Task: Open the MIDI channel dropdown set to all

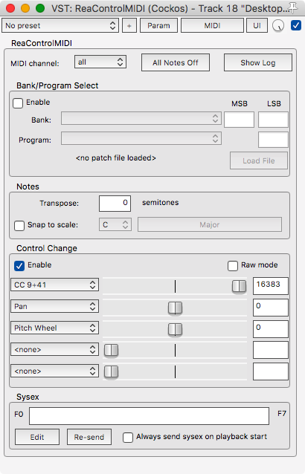Action: [100, 62]
